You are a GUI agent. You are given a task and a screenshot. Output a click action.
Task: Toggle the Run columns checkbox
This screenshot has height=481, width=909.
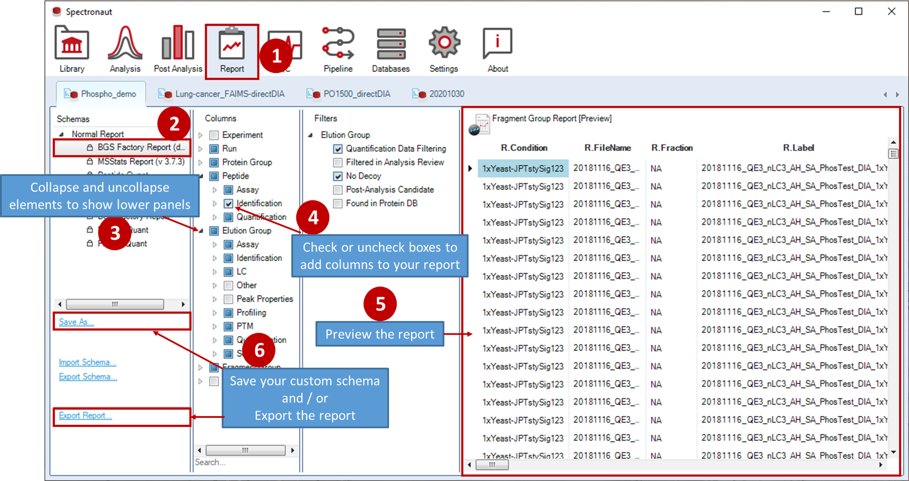[x=214, y=149]
